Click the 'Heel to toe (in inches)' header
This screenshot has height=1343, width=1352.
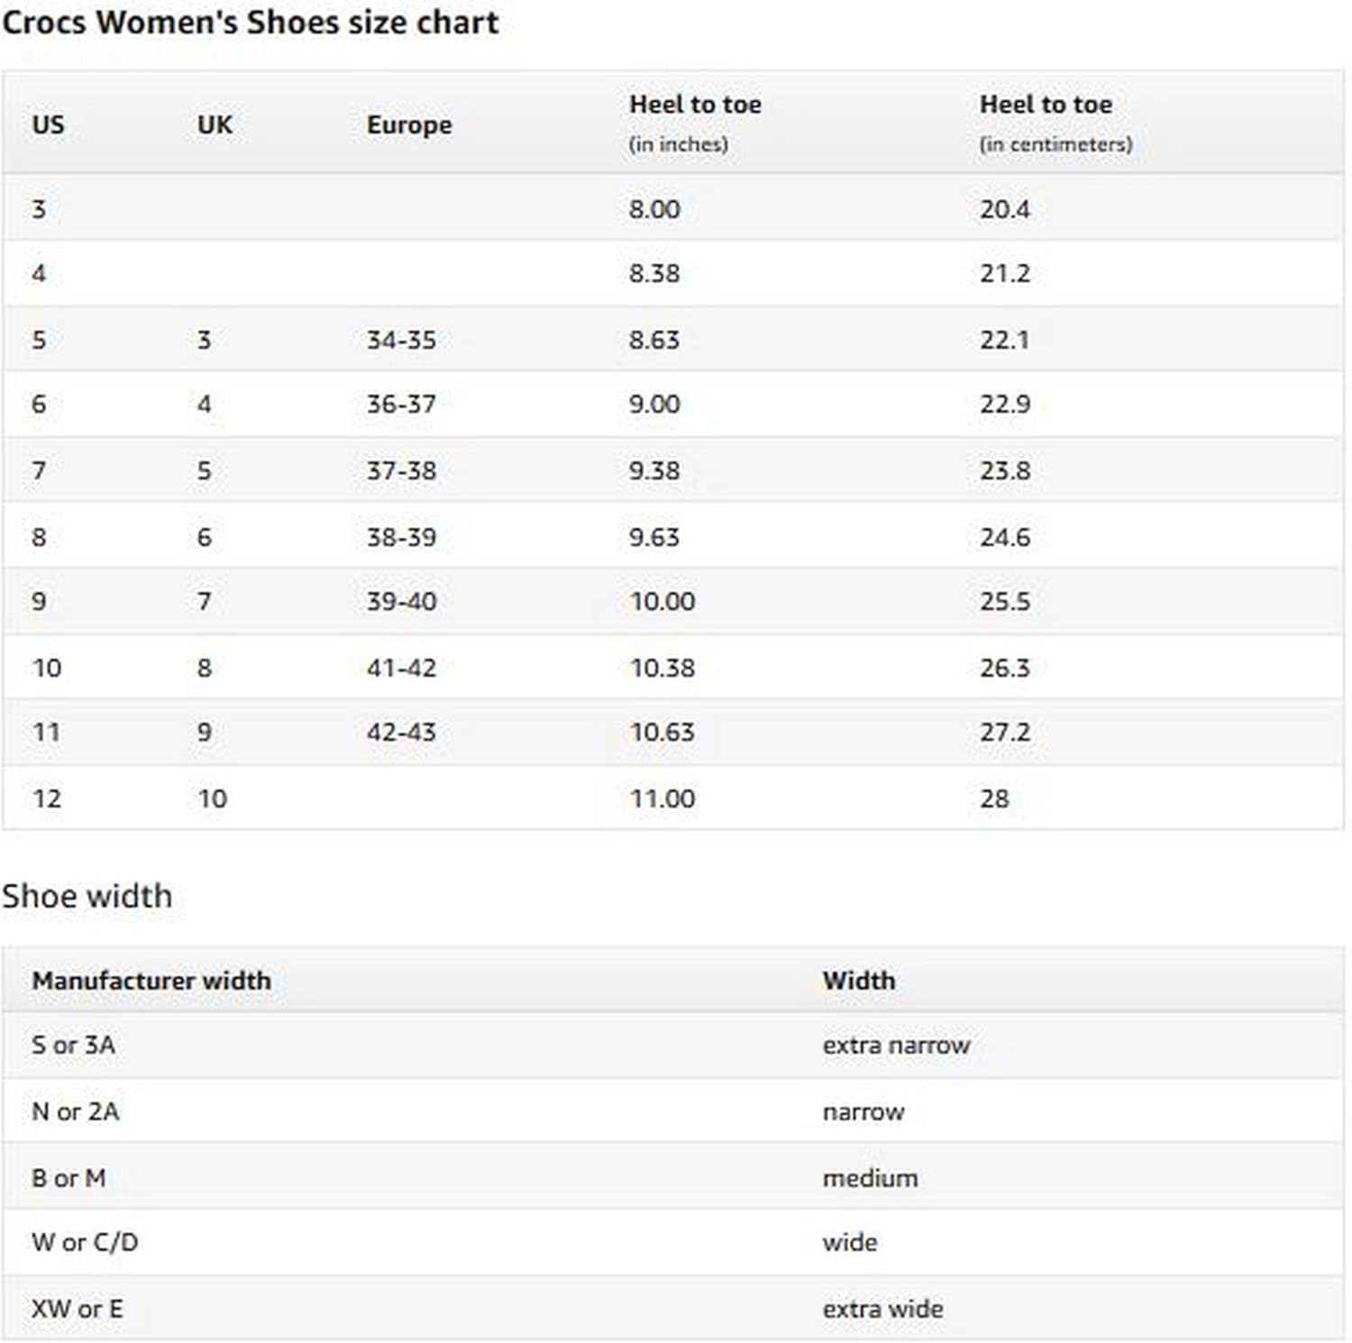(x=695, y=123)
